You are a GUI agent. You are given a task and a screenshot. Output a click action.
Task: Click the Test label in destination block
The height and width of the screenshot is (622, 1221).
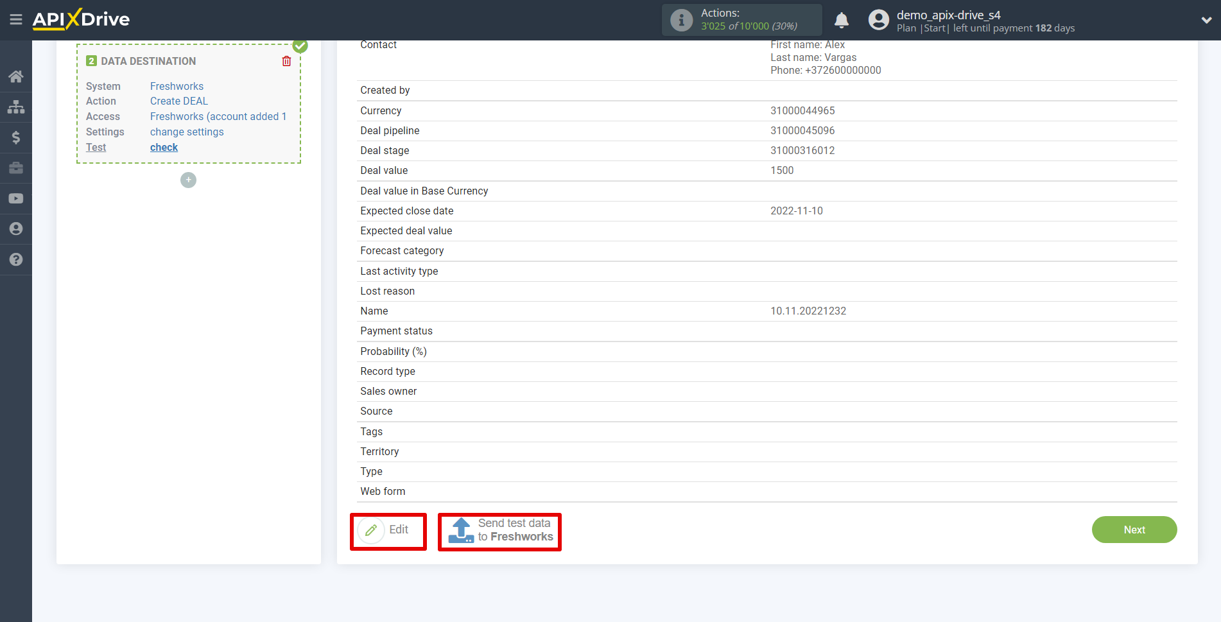click(96, 147)
